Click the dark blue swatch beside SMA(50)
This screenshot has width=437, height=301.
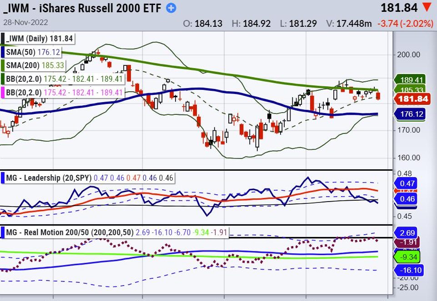pos(3,52)
